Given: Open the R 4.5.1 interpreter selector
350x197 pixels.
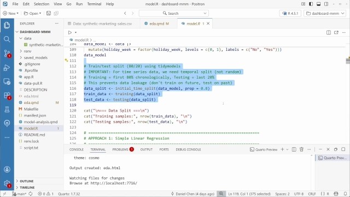Looking at the screenshot, I should [290, 13].
